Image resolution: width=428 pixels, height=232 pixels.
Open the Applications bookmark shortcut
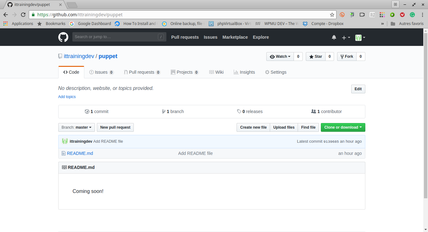point(18,24)
